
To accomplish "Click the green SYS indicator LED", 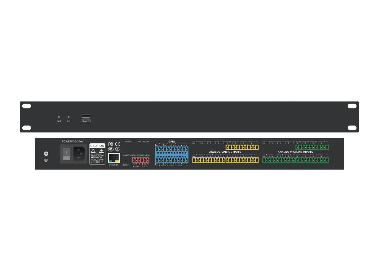I will [69, 117].
